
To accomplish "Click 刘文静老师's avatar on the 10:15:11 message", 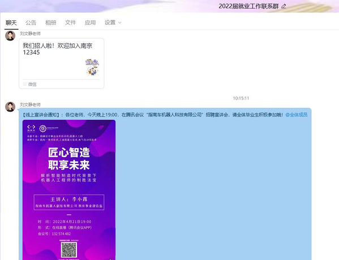I will click(x=10, y=107).
